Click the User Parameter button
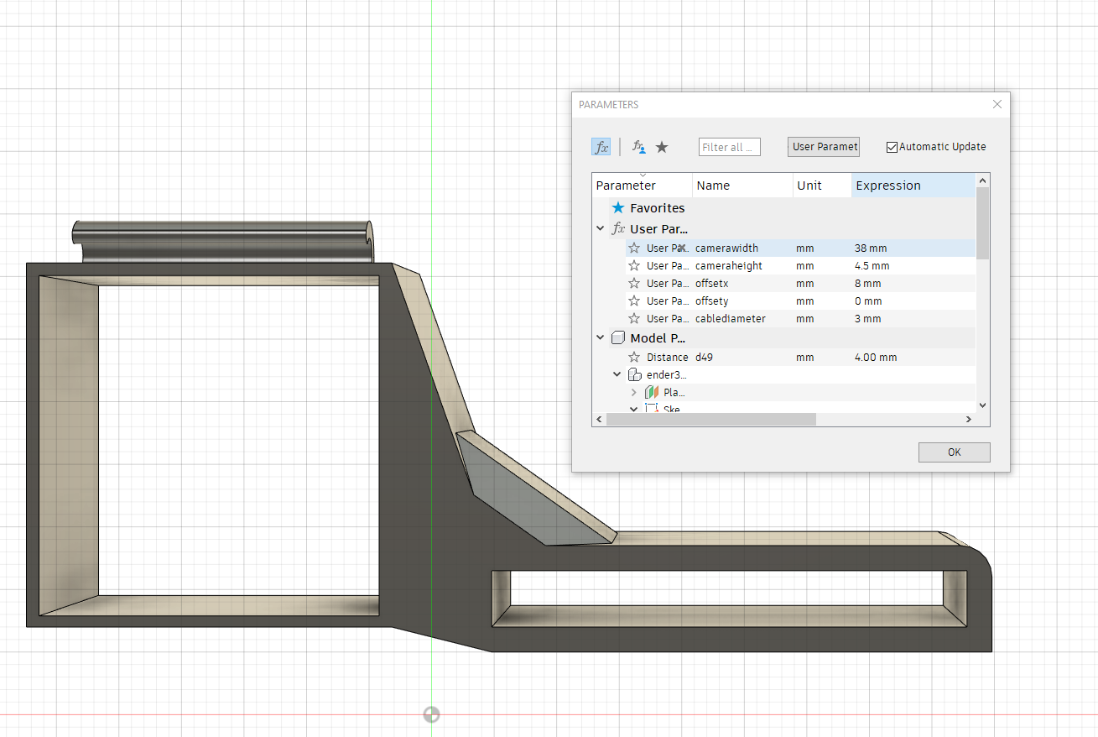This screenshot has height=737, width=1098. pos(825,147)
